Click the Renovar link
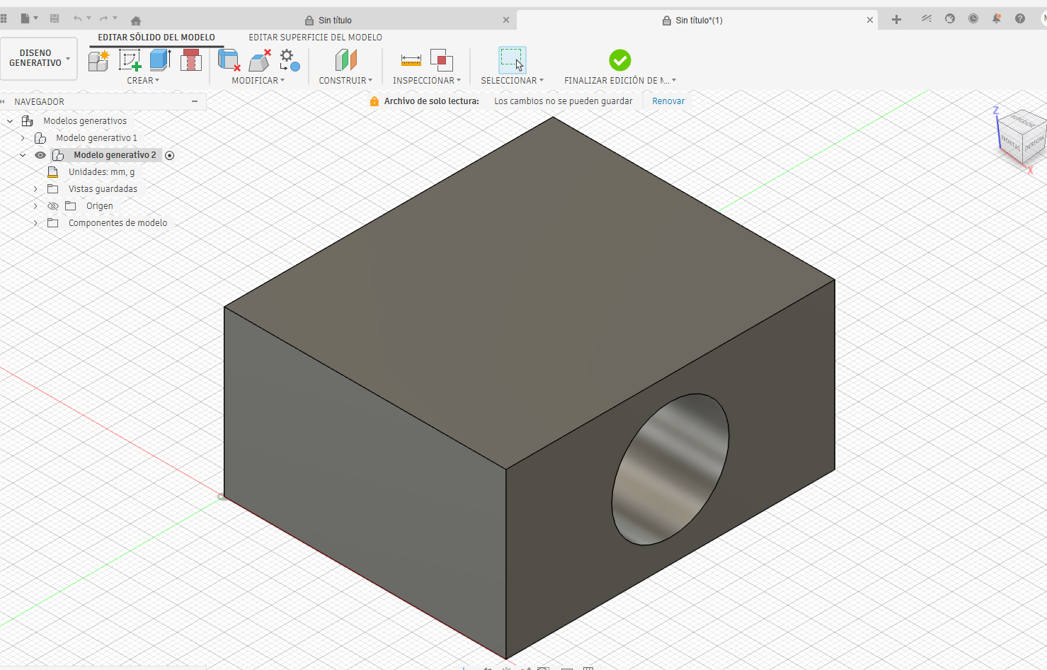Viewport: 1047px width, 670px height. tap(668, 101)
